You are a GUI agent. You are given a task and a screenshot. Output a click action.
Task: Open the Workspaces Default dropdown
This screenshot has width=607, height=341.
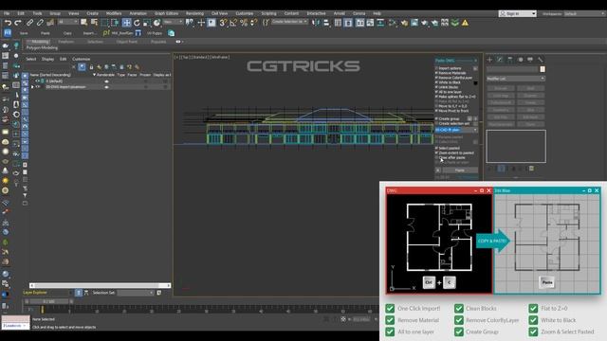[584, 13]
